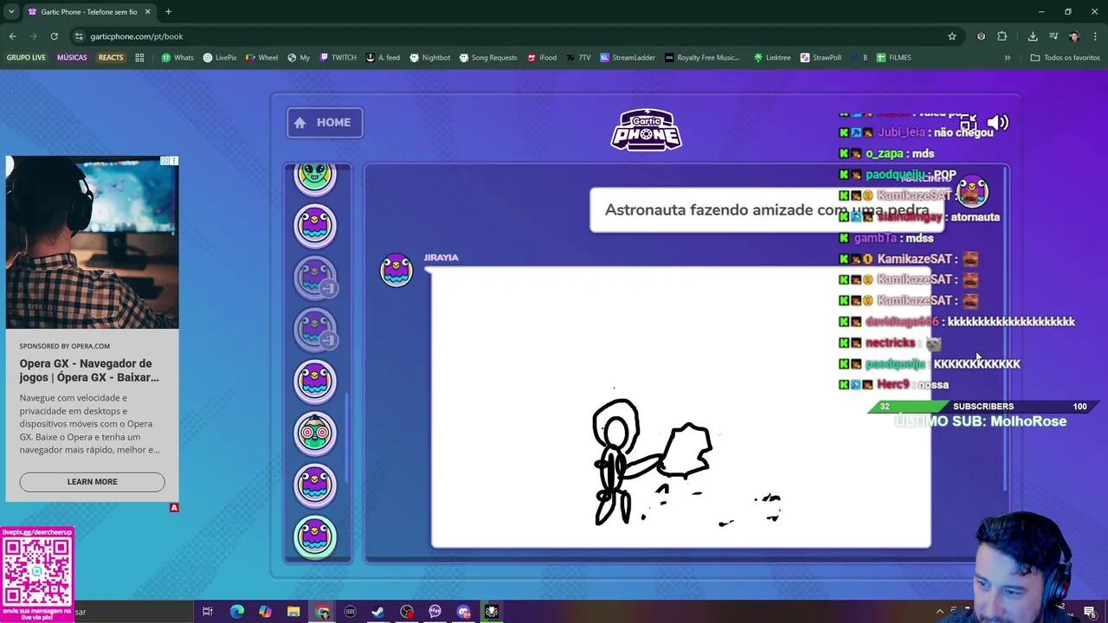The width and height of the screenshot is (1108, 623).
Task: Open the 7TV bookmark
Action: pos(579,58)
